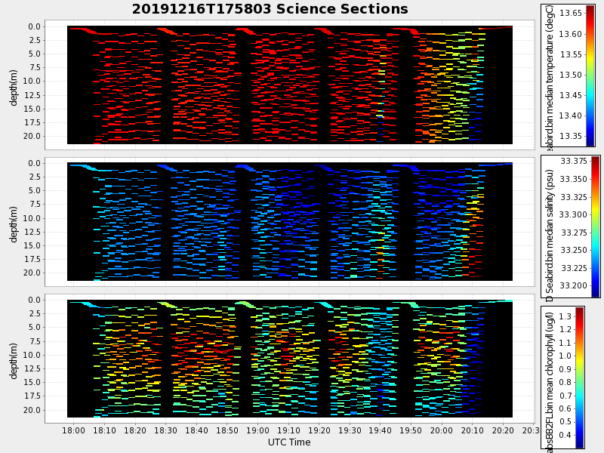The height and width of the screenshot is (453, 604).
Task: Click the 18:00 tick on time axis
Action: pyautogui.click(x=74, y=430)
